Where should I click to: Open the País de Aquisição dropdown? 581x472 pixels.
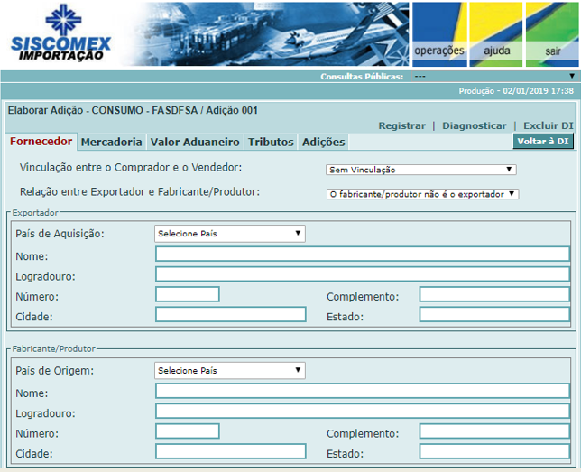230,234
